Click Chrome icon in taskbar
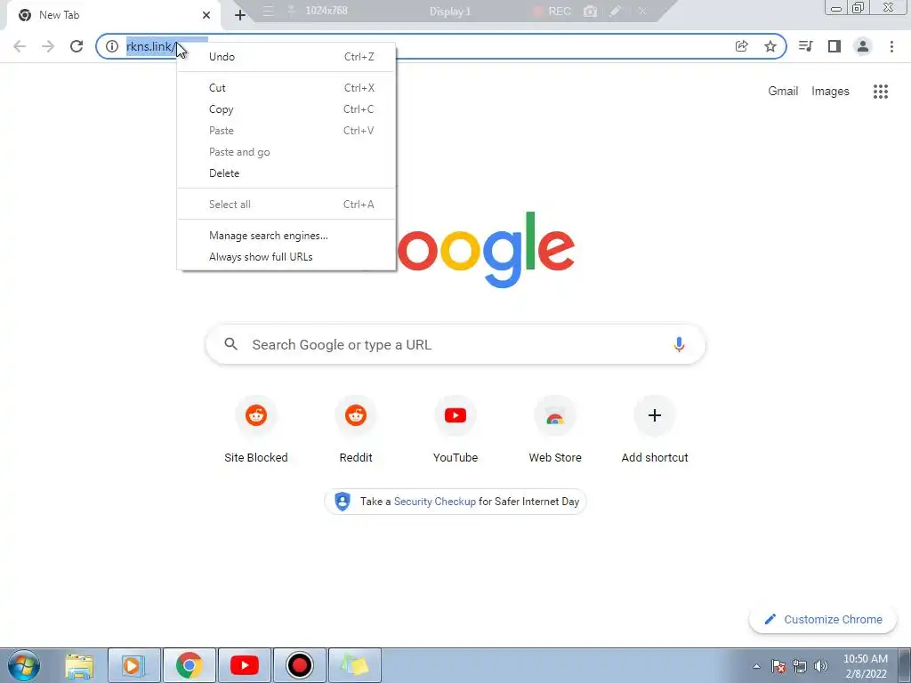The width and height of the screenshot is (911, 683). (189, 665)
